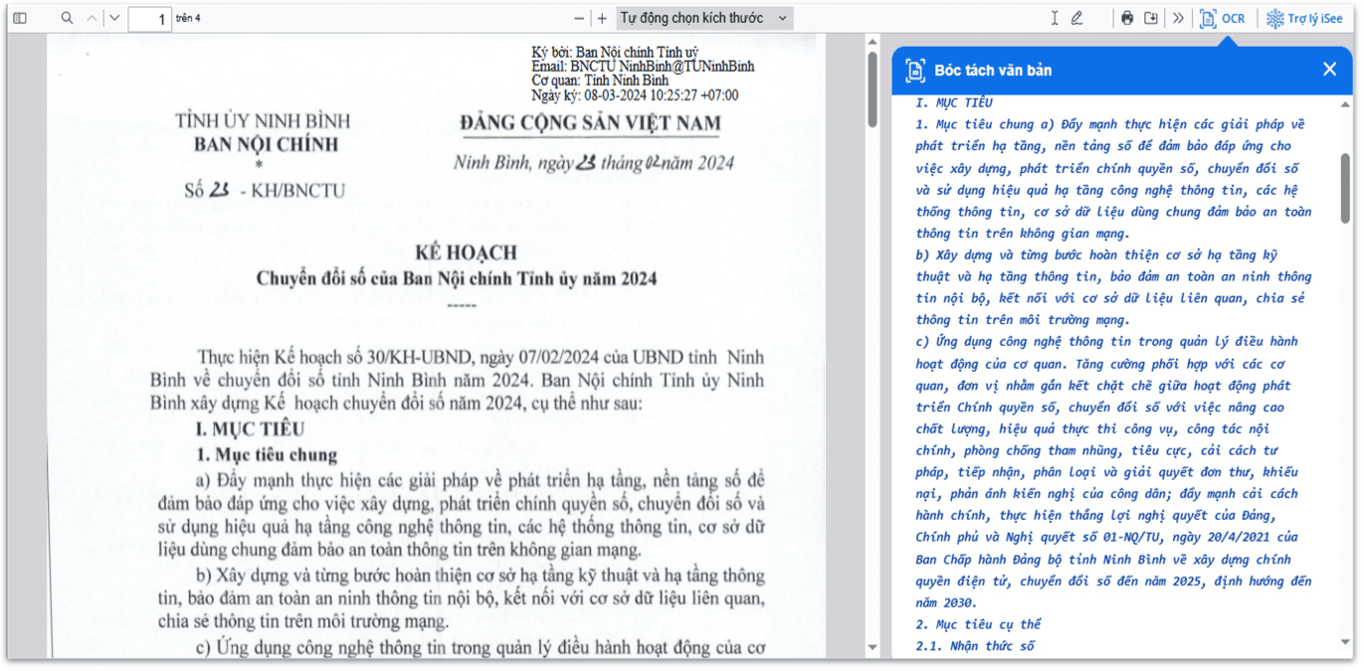Screen dimensions: 1364x671
Task: Click the page number input field
Action: [x=149, y=19]
